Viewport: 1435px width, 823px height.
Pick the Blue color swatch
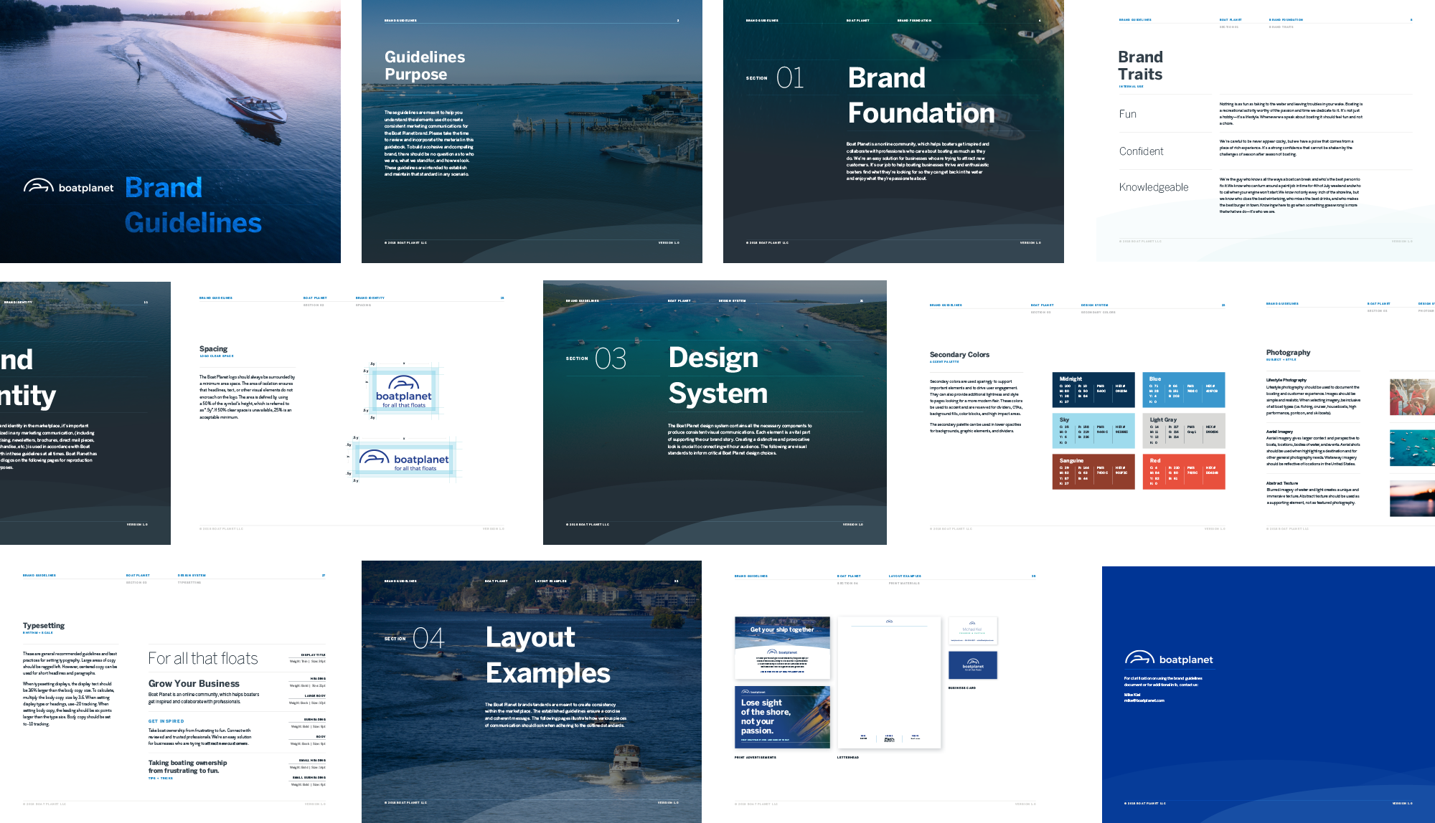(1183, 390)
